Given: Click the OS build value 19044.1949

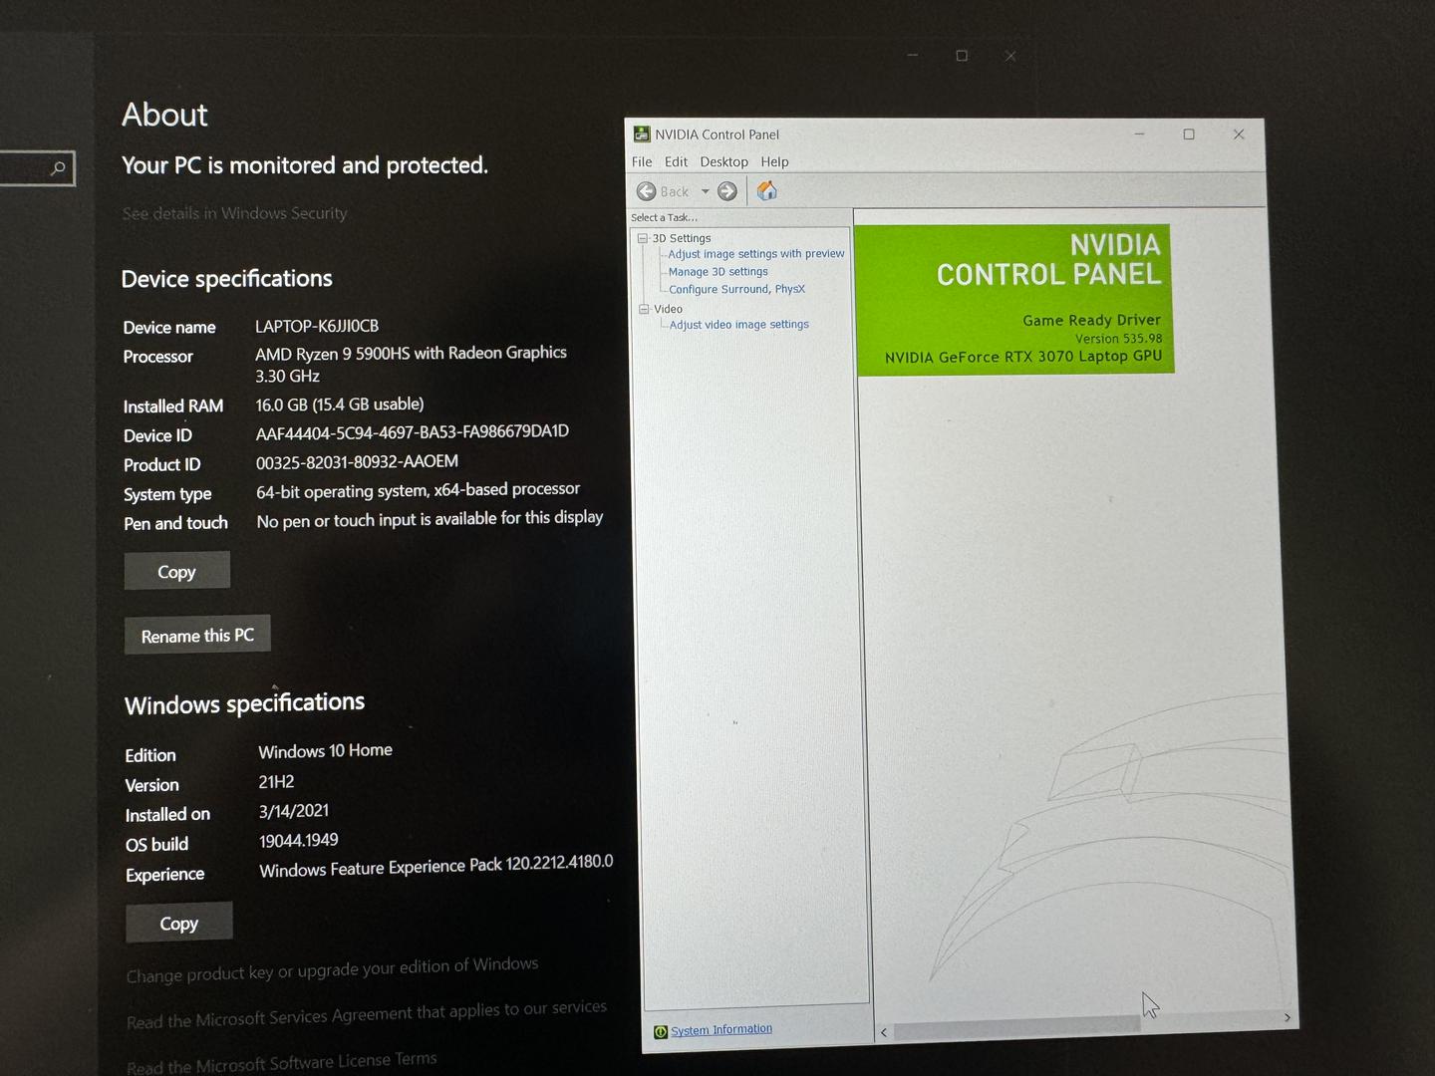Looking at the screenshot, I should point(299,840).
